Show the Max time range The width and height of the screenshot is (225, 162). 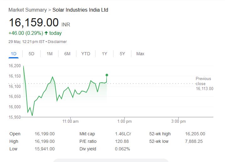tap(140, 54)
